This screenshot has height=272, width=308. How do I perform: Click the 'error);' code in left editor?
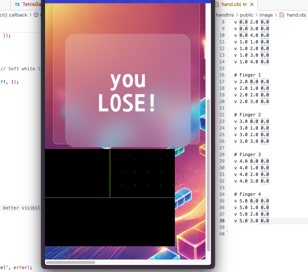[23, 268]
